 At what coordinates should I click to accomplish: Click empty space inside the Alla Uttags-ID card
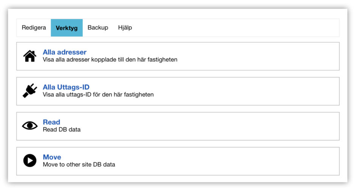(258, 91)
